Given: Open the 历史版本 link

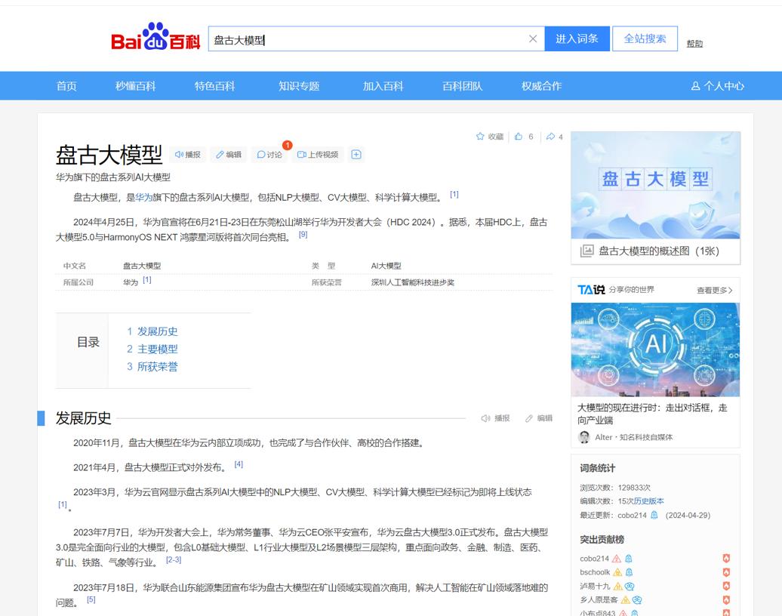Looking at the screenshot, I should click(649, 500).
